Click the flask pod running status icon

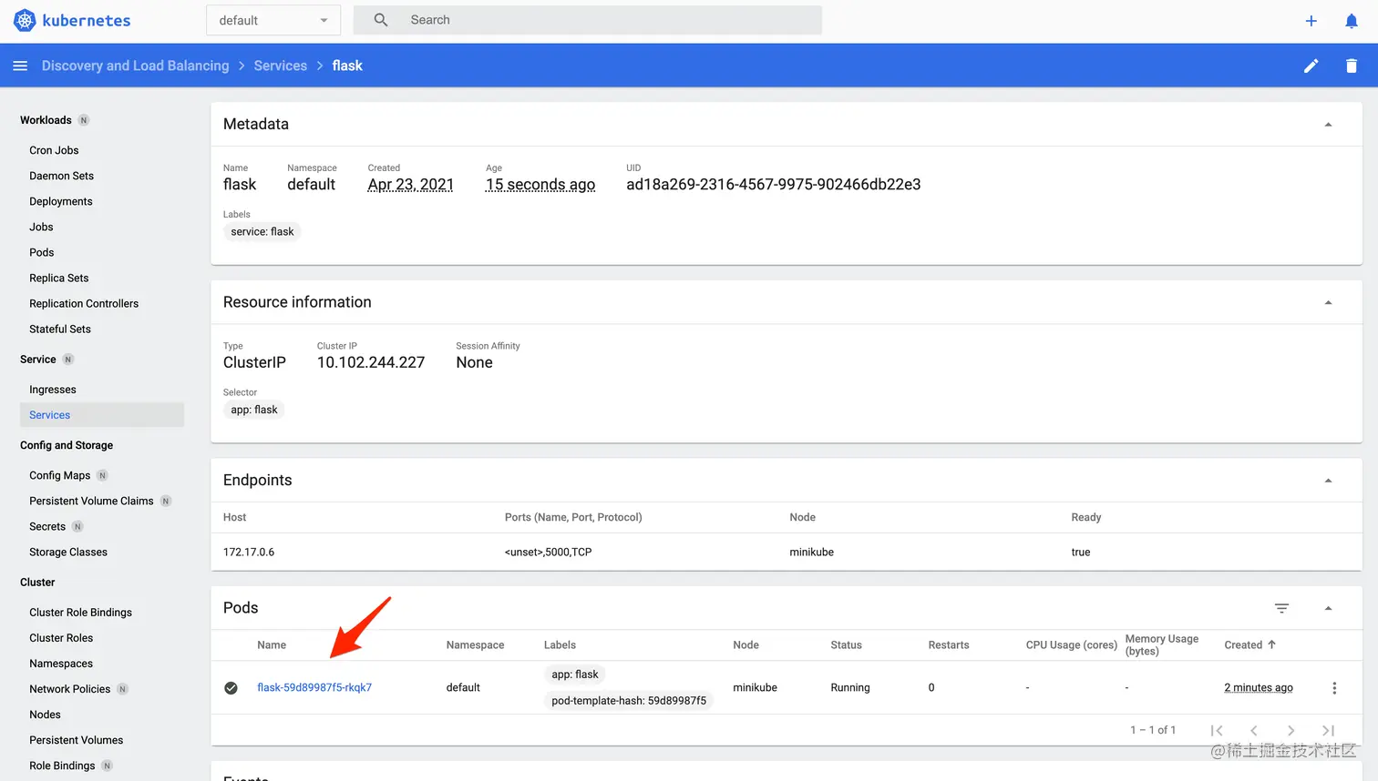pos(231,688)
